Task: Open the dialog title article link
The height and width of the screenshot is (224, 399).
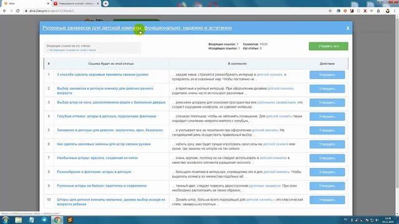Action: (137, 27)
